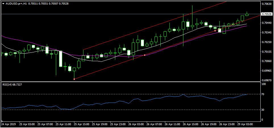Select the trendline anchor point near 26 Apr 23:00 candles
Viewport: 274px width, 128px height.
[x=215, y=31]
